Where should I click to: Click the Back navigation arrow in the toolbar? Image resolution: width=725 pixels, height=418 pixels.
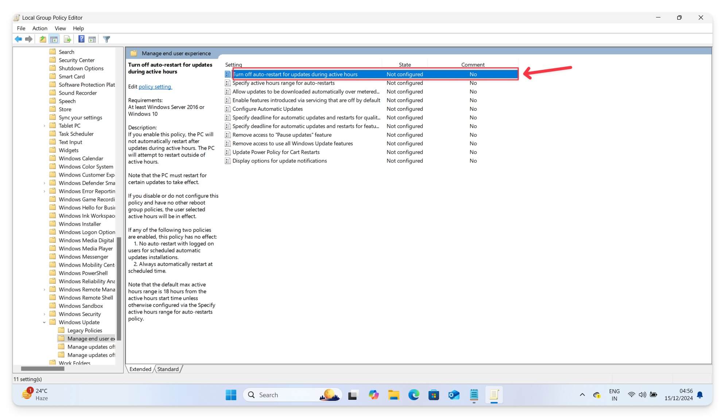(19, 39)
